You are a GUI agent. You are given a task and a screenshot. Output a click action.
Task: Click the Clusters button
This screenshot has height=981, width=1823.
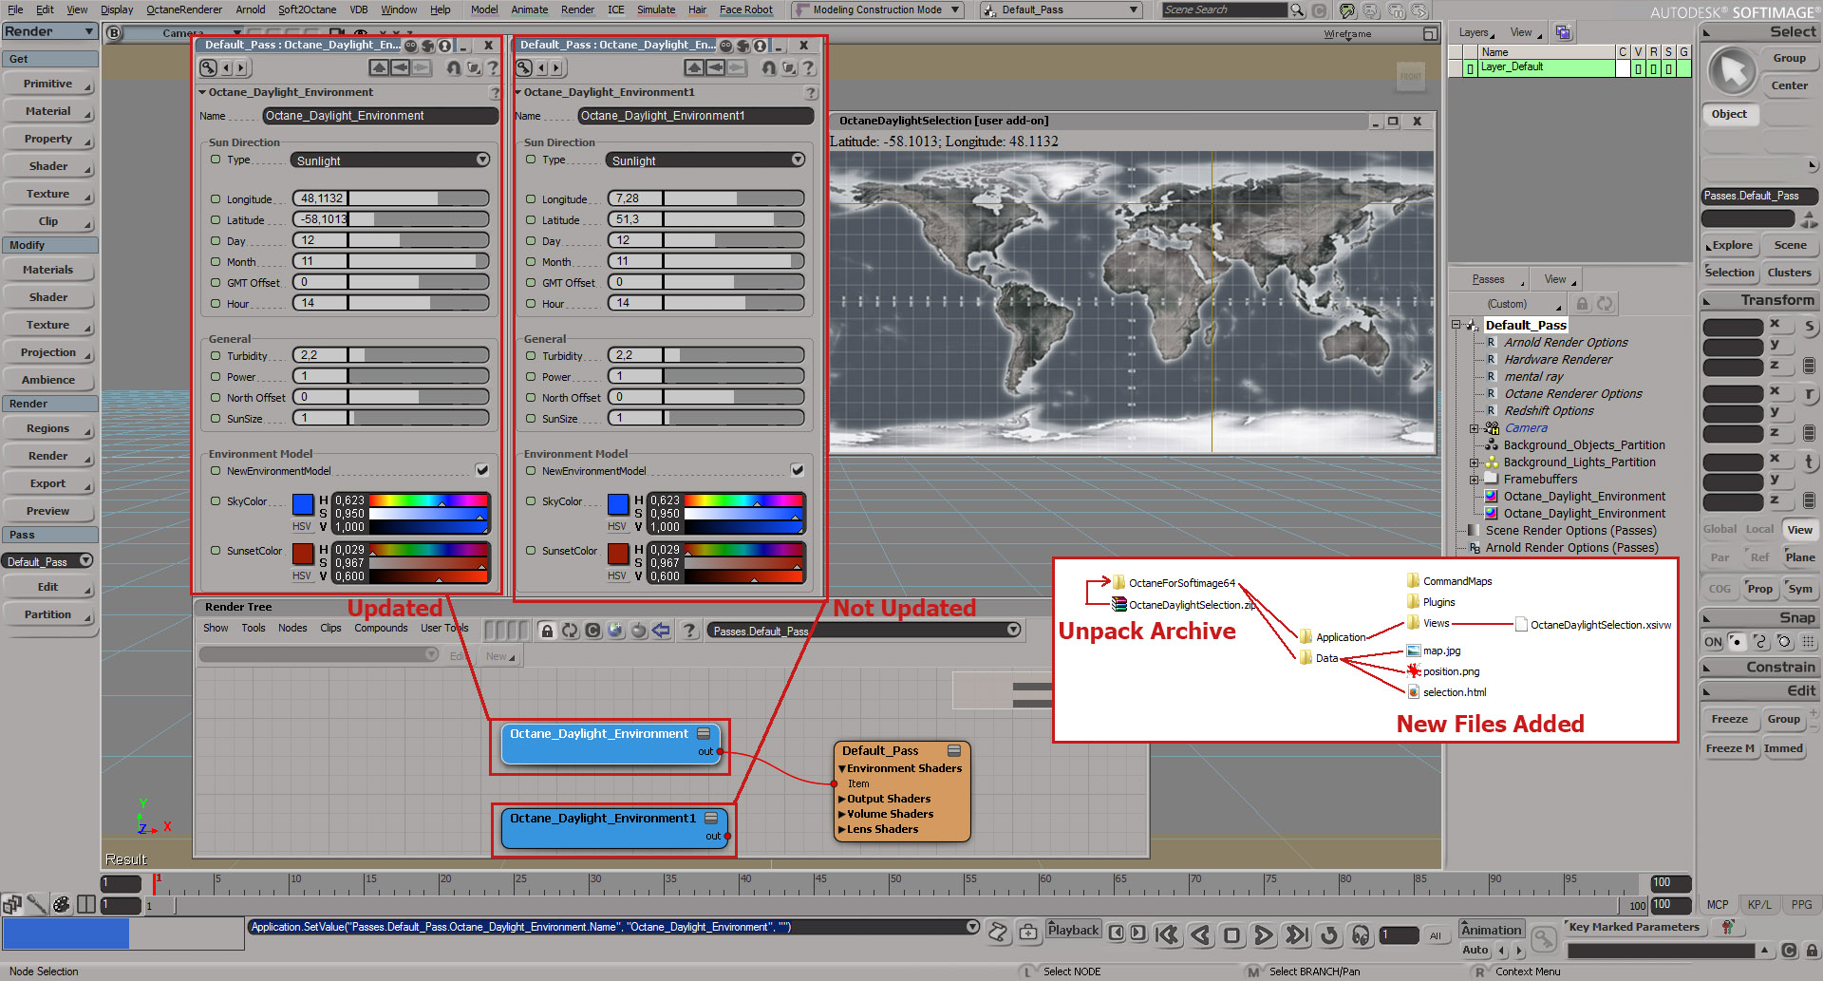tap(1790, 273)
